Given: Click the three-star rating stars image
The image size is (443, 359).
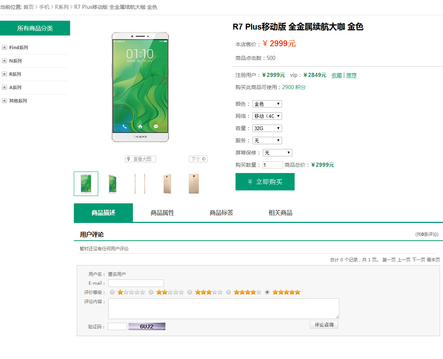Looking at the screenshot, I should pos(209,292).
